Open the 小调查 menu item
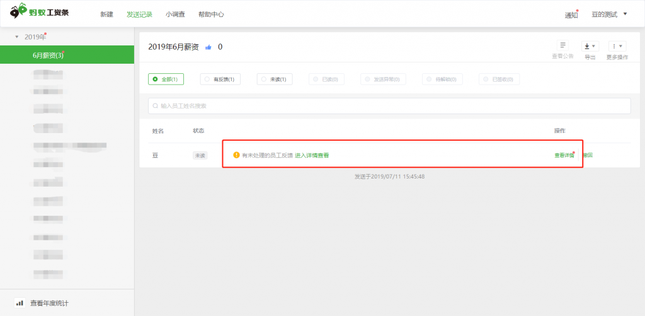 pyautogui.click(x=175, y=15)
